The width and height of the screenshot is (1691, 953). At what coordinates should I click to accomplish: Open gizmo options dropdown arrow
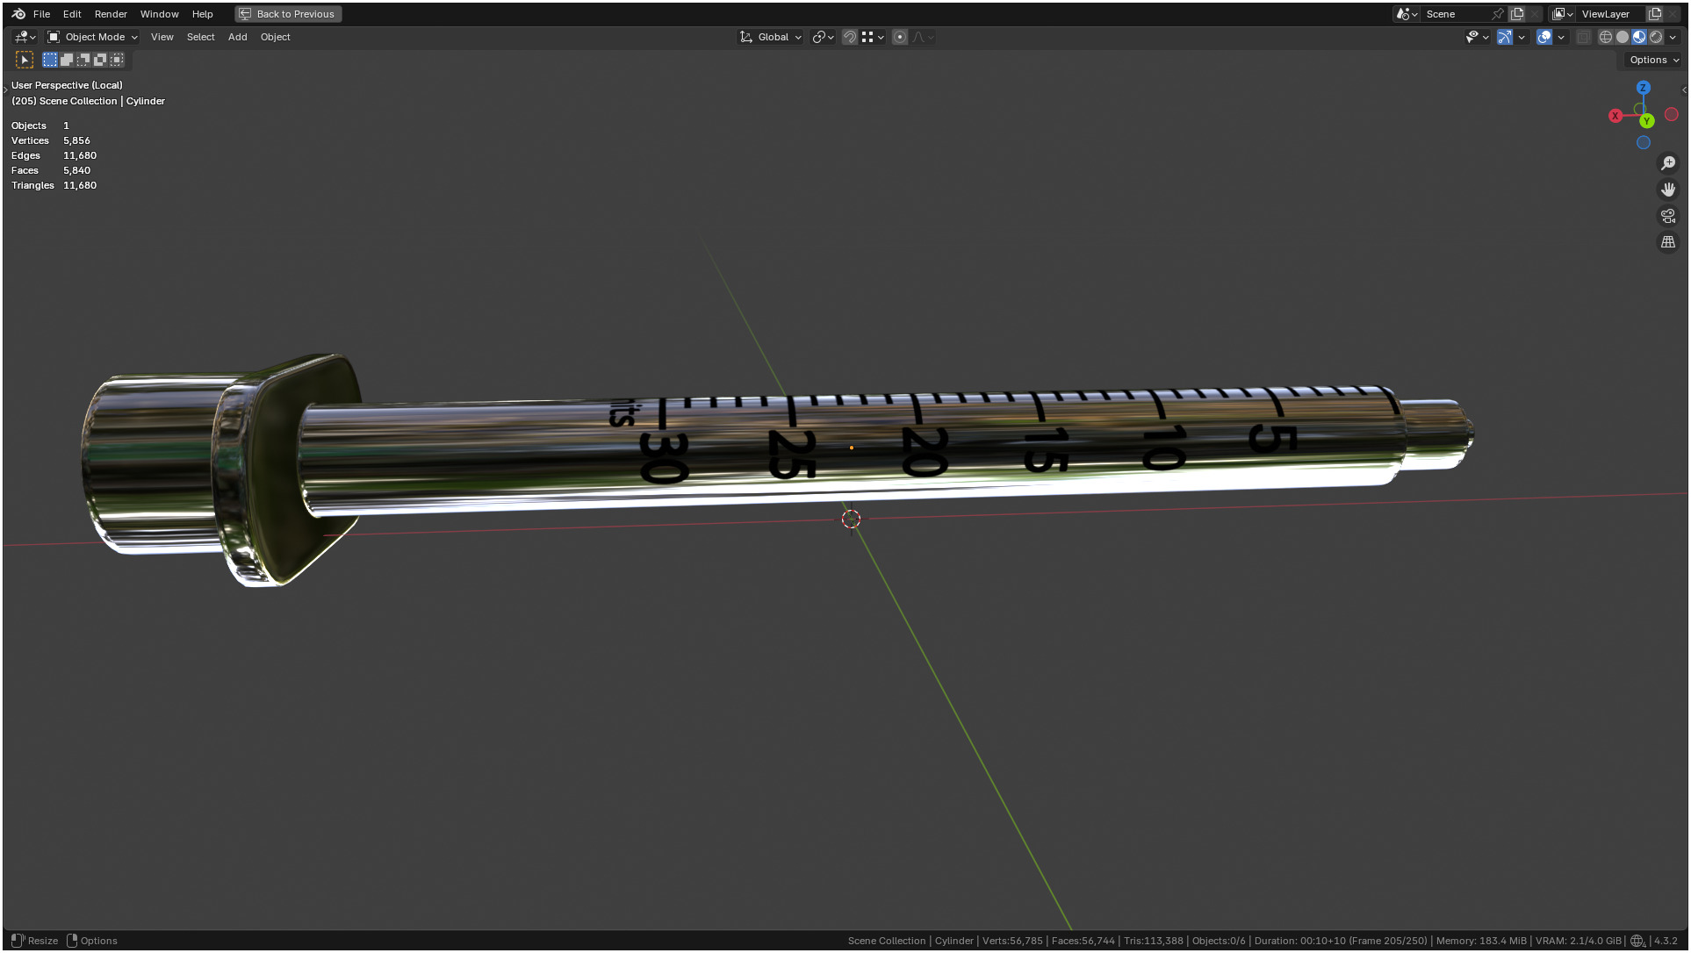click(1522, 37)
